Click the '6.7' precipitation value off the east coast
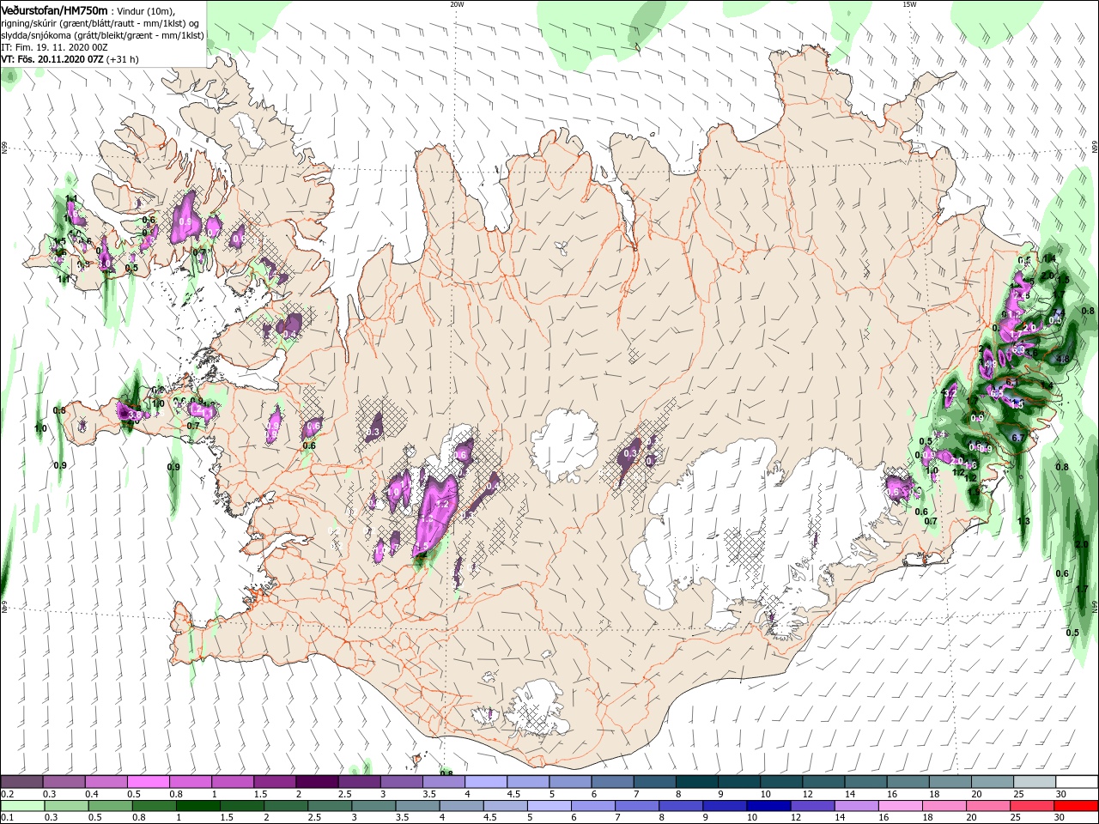This screenshot has height=824, width=1099. click(x=1018, y=438)
